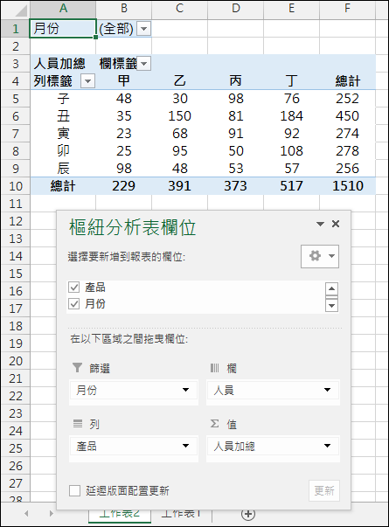Image resolution: width=389 pixels, height=527 pixels.
Task: Go to next sheet with right arrow
Action: tap(51, 514)
